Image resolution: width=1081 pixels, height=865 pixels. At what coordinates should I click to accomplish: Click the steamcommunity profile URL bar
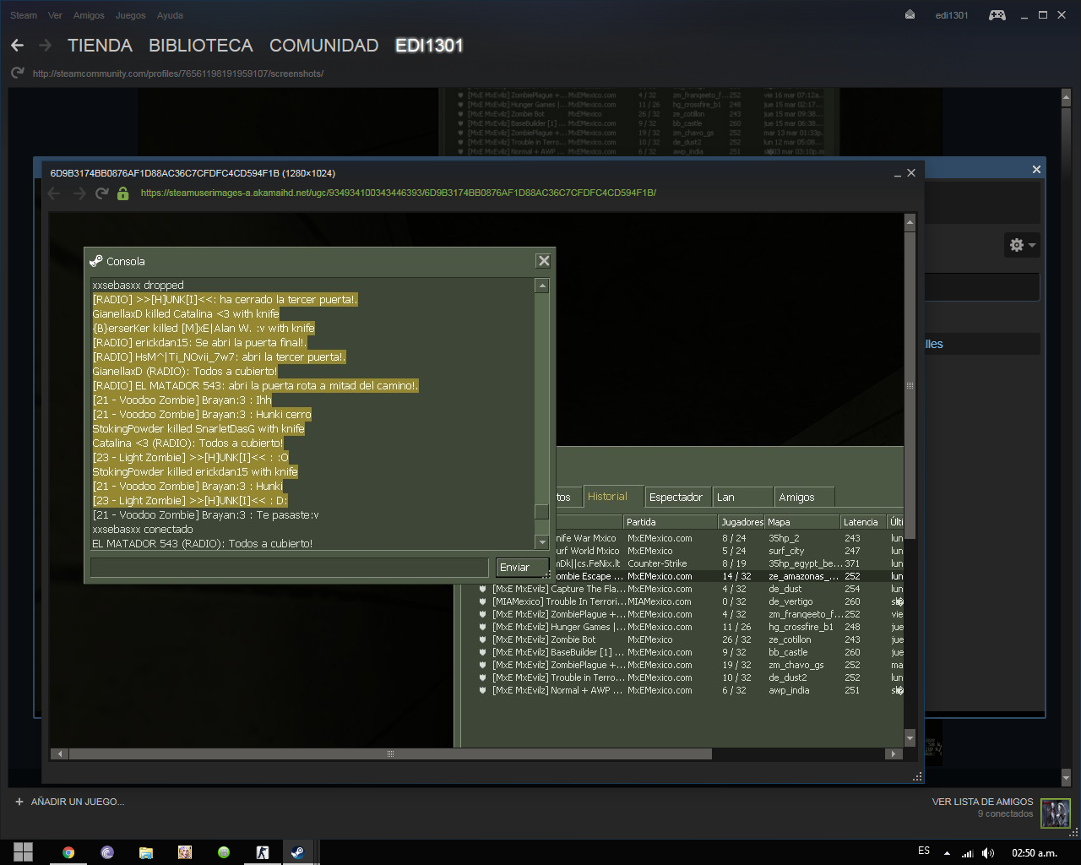point(178,73)
